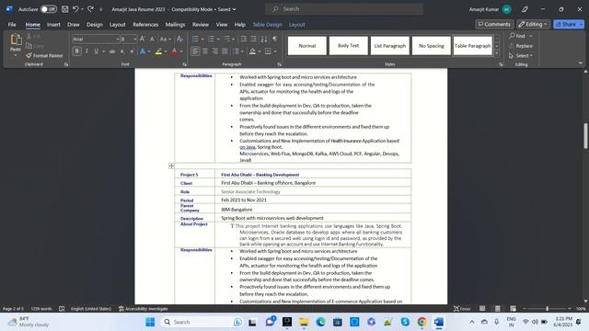This screenshot has height=331, width=589.
Task: Click the Search box in title bar
Action: click(344, 9)
